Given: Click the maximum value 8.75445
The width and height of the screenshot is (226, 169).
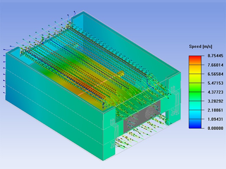Looking at the screenshot, I should tap(215, 56).
